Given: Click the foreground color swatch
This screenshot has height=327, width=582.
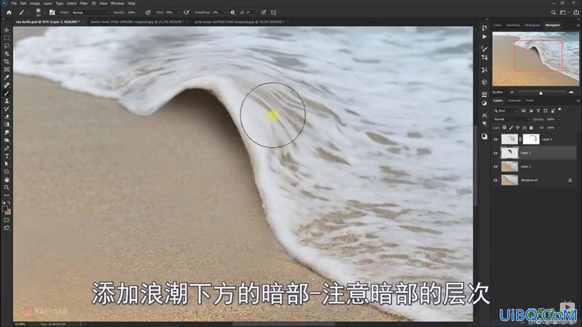Looking at the screenshot, I should [5, 209].
